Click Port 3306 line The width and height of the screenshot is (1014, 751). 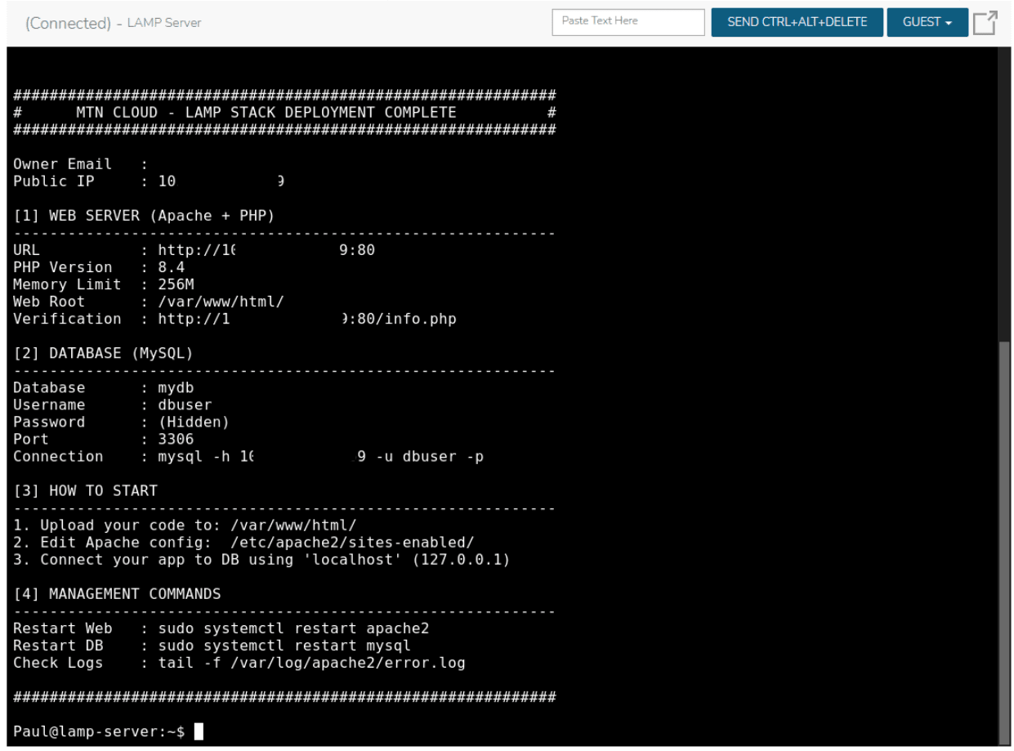(x=104, y=439)
